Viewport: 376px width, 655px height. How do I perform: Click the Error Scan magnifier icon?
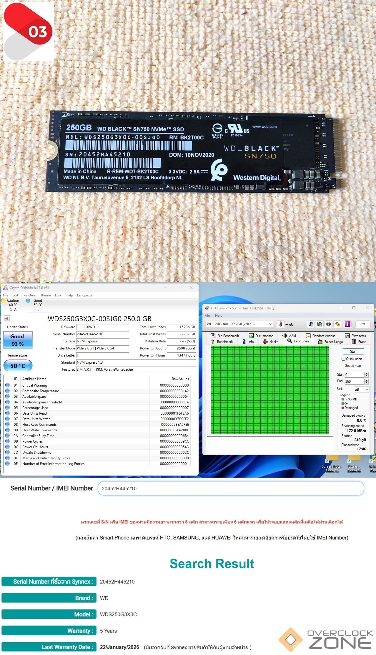click(x=290, y=341)
